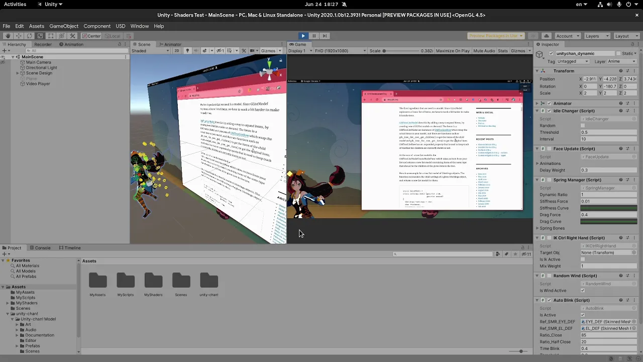Toggle Is Active checkbox in Auto Blink

pyautogui.click(x=583, y=315)
